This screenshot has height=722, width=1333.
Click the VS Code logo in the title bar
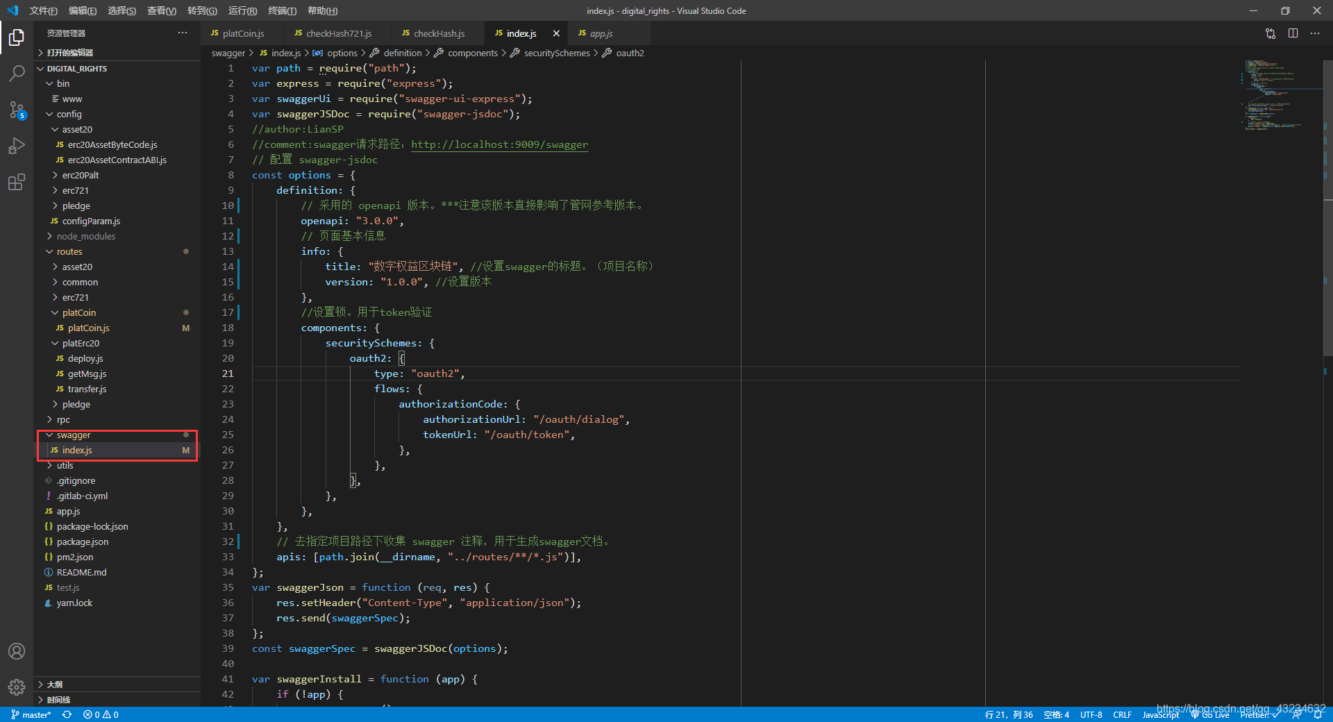[x=12, y=10]
